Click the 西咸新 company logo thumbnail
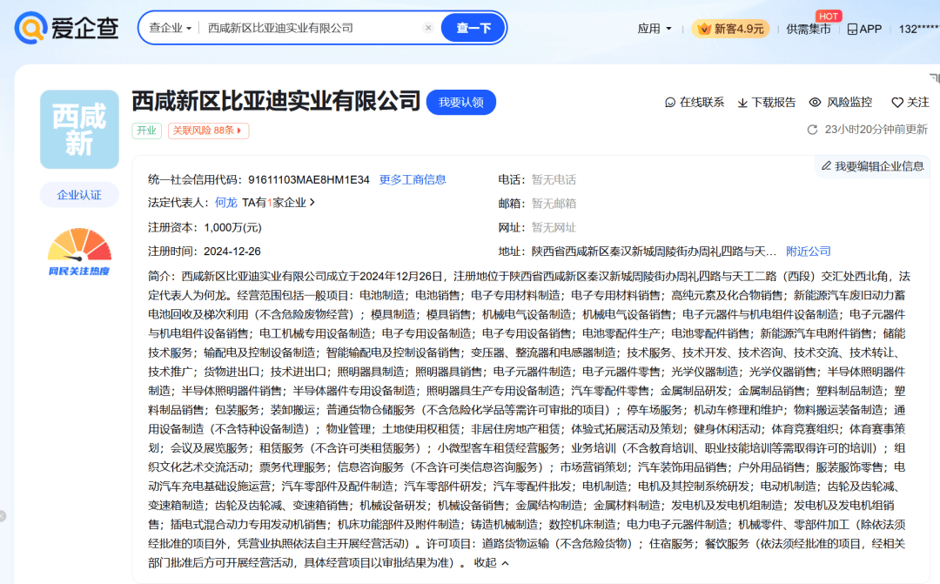The image size is (940, 584). 79,130
